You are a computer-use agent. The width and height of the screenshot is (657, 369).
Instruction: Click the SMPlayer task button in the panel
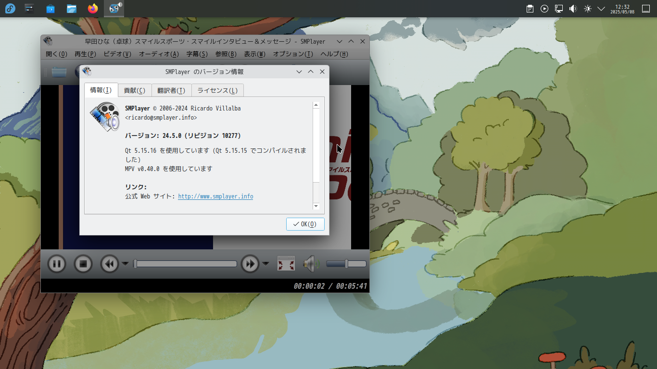(x=114, y=9)
